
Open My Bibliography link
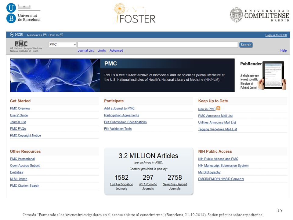point(209,172)
